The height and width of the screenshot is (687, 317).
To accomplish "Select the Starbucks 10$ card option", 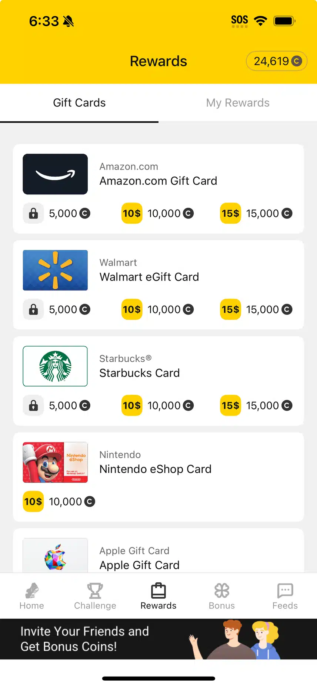I will pyautogui.click(x=158, y=405).
